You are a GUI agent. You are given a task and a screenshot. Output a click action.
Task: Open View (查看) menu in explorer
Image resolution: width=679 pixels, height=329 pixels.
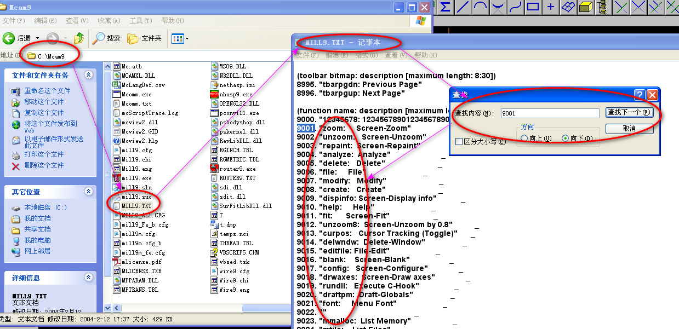77,21
